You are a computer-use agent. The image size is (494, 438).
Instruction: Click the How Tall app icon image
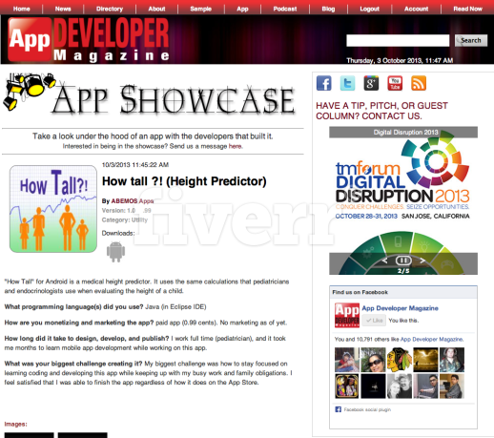pos(53,209)
